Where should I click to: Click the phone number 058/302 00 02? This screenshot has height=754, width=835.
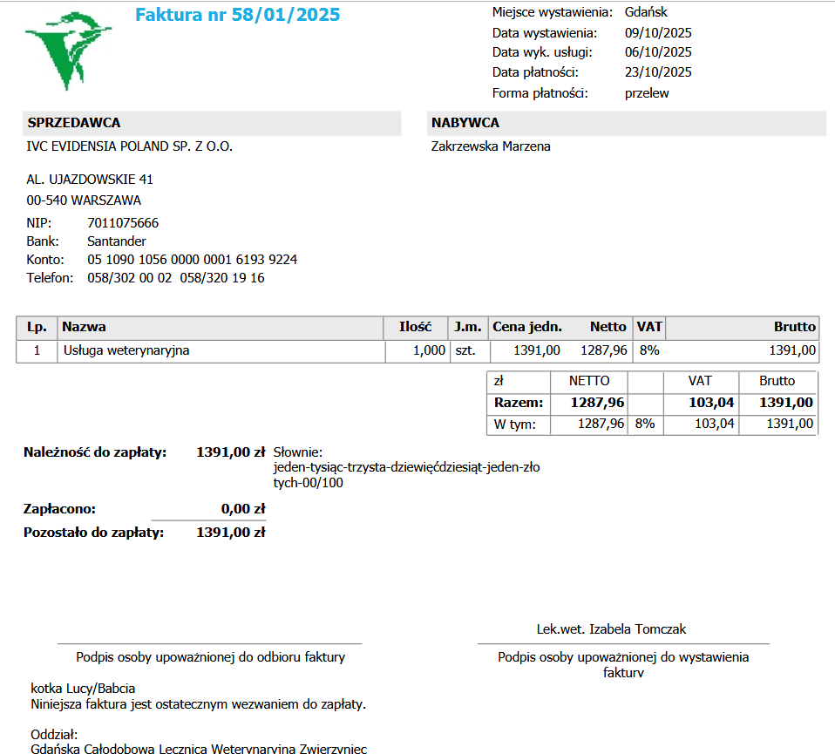[x=129, y=278]
